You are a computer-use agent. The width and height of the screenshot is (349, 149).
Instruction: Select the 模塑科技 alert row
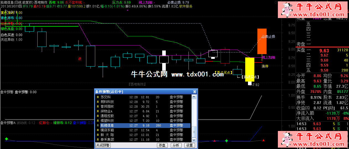pos(143,121)
